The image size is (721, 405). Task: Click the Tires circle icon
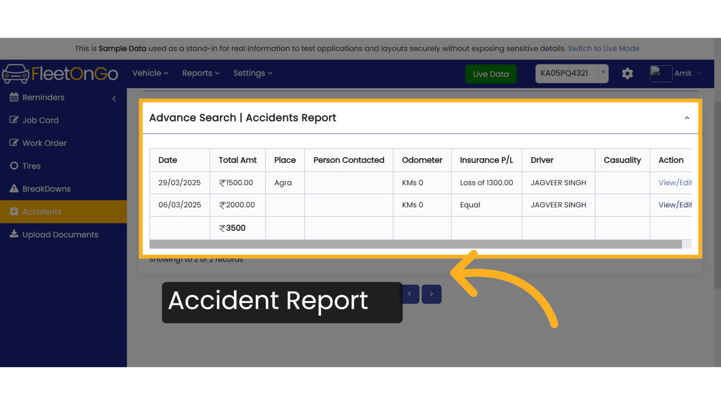pos(14,166)
